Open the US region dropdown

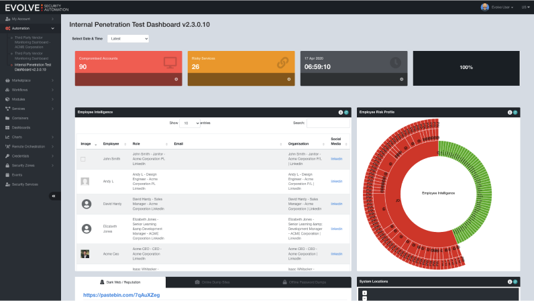coord(525,7)
